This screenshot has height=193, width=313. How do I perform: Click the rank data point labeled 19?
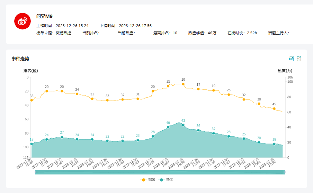[213, 90]
